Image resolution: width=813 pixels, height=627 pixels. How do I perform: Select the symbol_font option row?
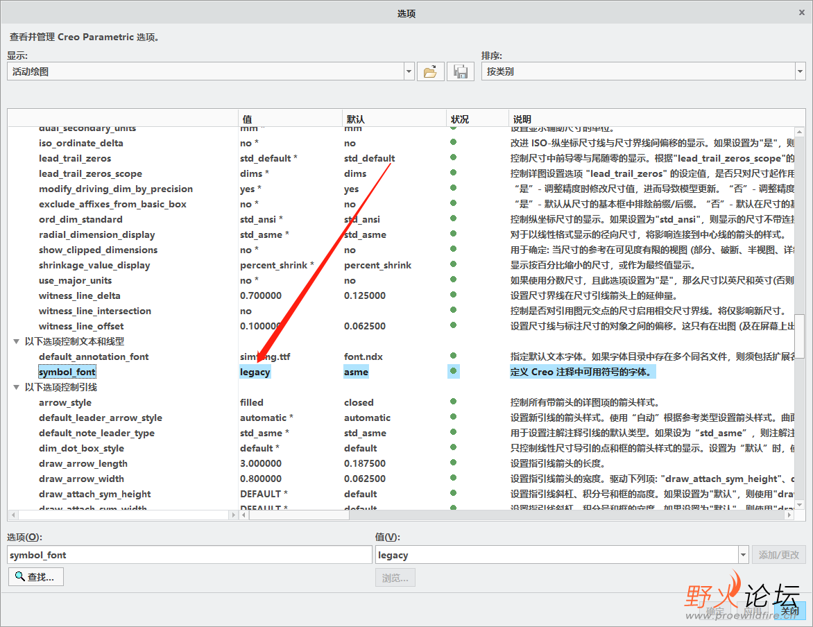pos(67,372)
